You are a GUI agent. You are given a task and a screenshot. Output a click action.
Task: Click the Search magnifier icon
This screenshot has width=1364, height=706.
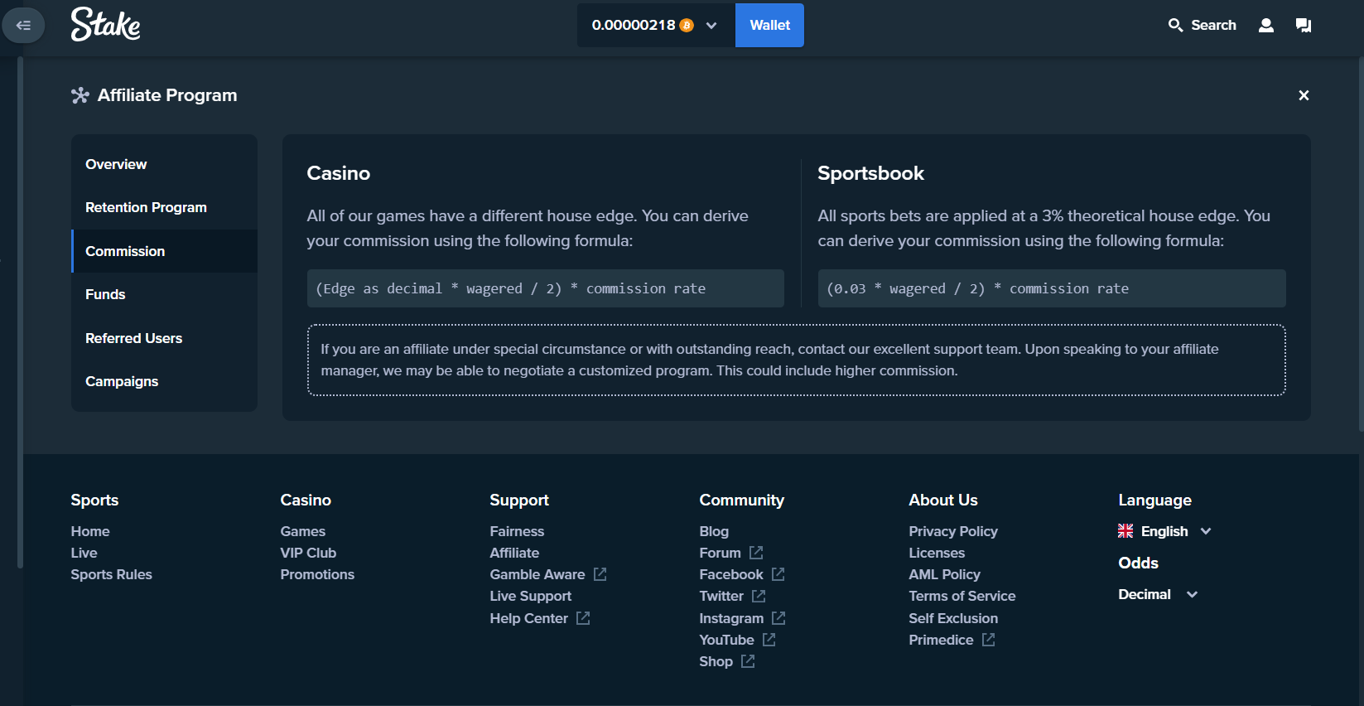coord(1175,26)
